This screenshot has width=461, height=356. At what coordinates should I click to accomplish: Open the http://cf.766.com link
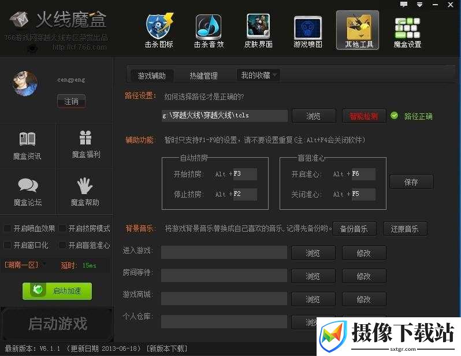(x=80, y=47)
